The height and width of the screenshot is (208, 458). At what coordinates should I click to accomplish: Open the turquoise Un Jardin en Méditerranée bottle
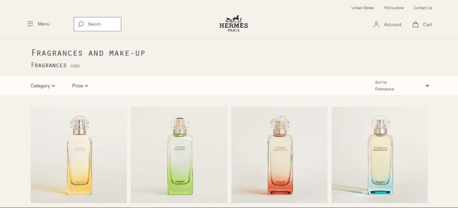tap(379, 154)
